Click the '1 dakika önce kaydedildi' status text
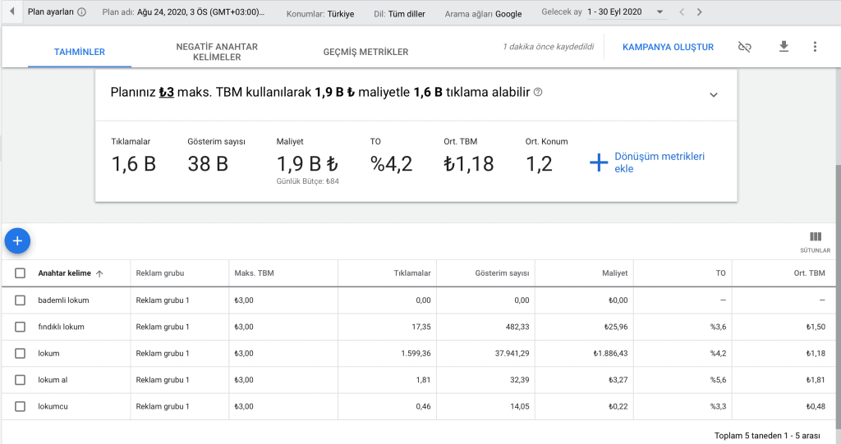Screen dimensions: 841x444 click(x=548, y=47)
